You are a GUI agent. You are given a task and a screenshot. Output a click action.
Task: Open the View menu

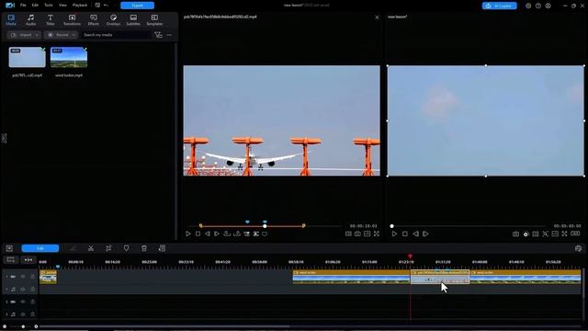coord(62,6)
